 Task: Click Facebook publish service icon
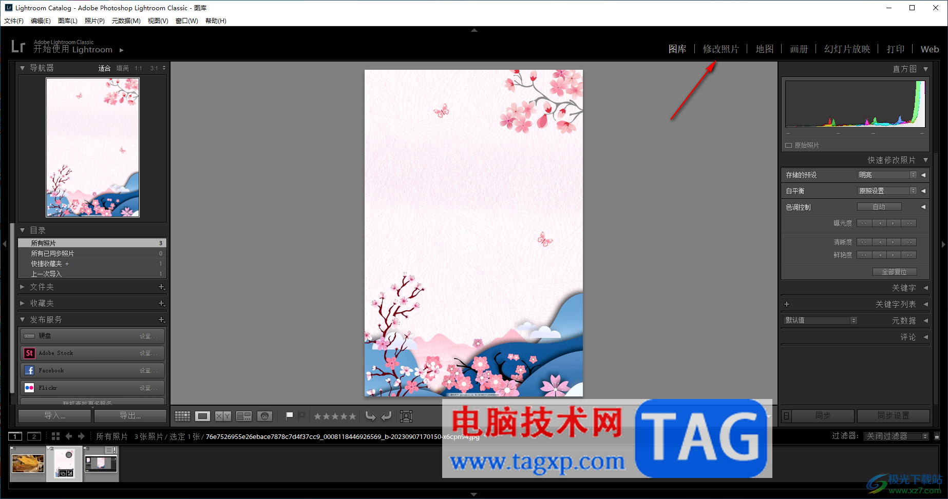(x=29, y=370)
